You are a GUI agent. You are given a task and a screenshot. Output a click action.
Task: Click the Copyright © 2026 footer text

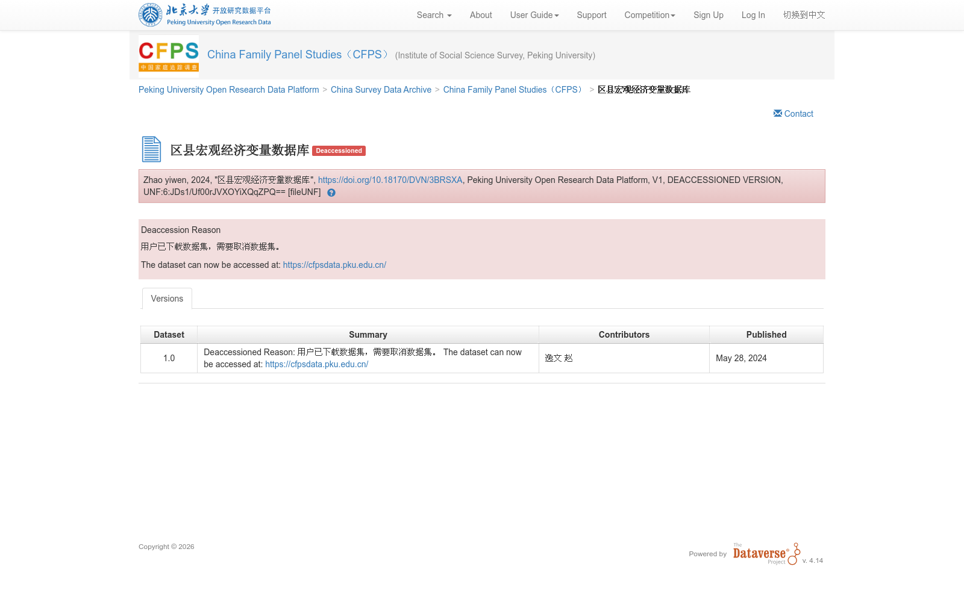pos(166,547)
